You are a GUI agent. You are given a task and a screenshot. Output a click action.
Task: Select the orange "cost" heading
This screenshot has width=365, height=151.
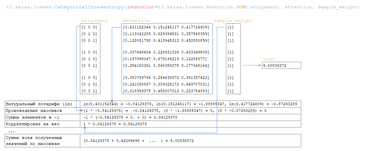(x=269, y=59)
